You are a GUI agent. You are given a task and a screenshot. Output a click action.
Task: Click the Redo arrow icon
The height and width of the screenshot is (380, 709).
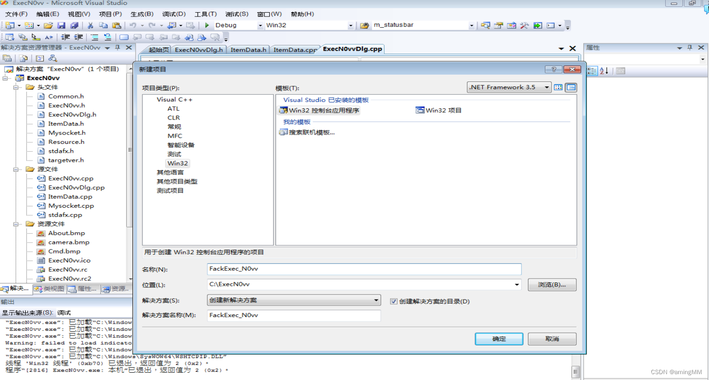coord(152,25)
